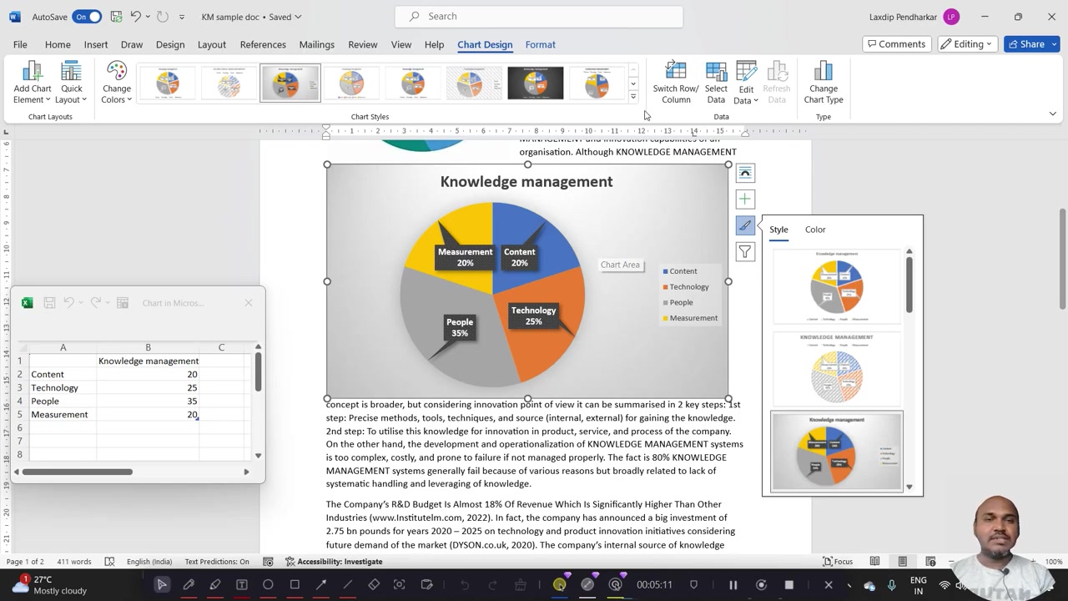Toggle Text Predictions in the status bar
Image resolution: width=1068 pixels, height=601 pixels.
pos(216,561)
